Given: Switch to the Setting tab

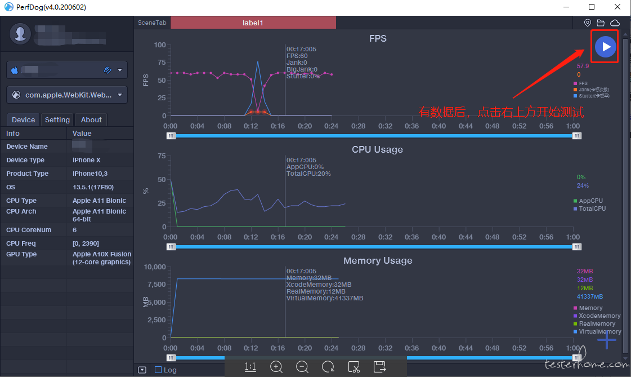Looking at the screenshot, I should click(x=57, y=119).
